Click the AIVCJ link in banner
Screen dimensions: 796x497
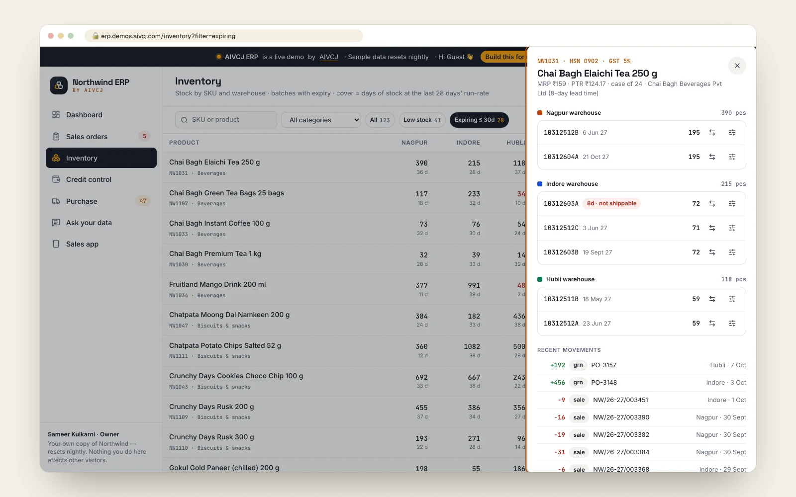pos(329,57)
